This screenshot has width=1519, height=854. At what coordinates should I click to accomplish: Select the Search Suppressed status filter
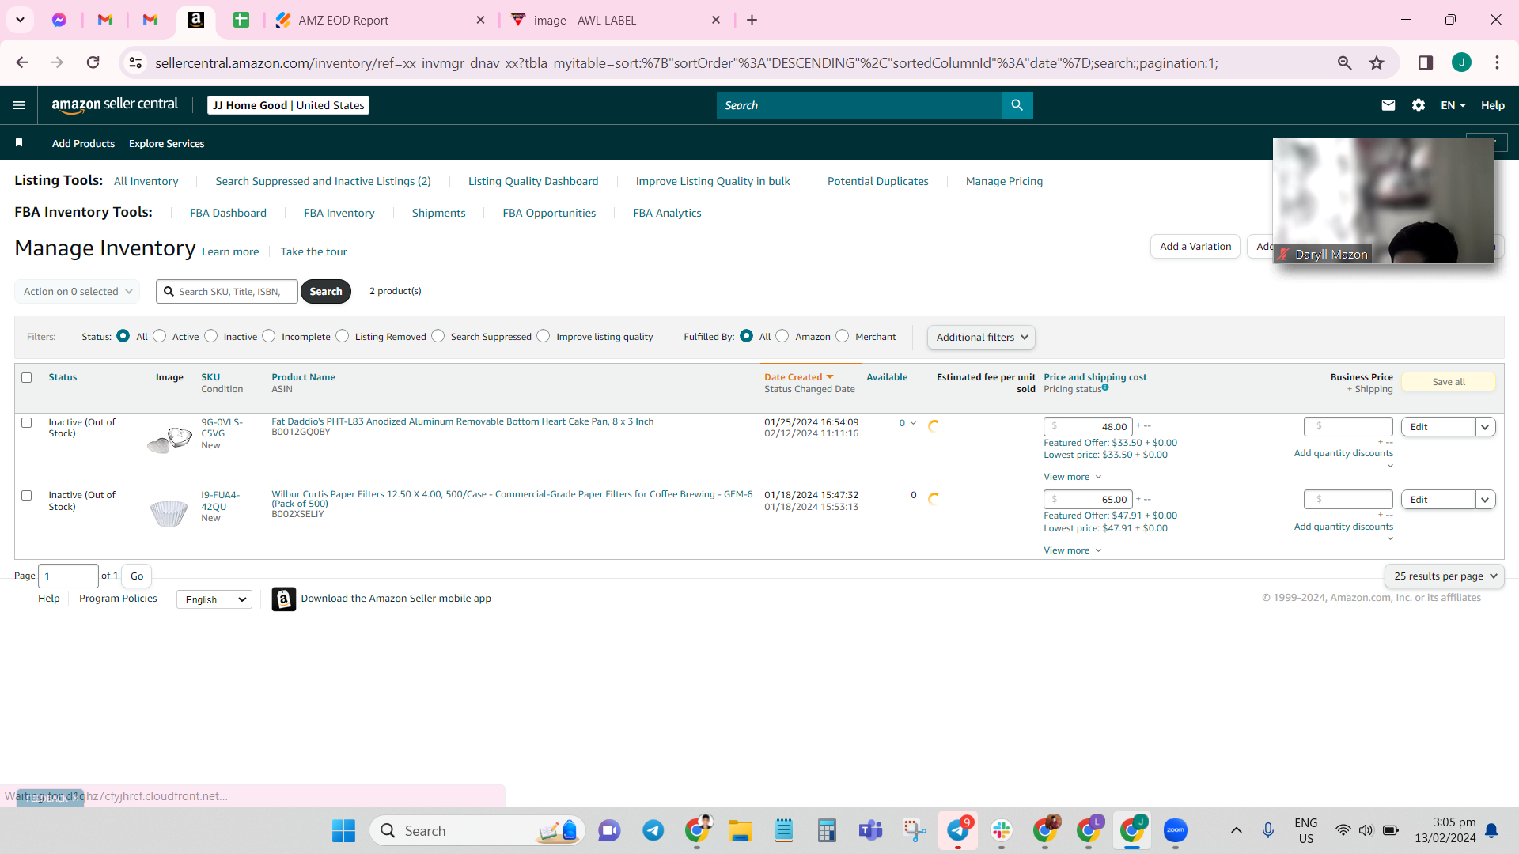tap(438, 336)
